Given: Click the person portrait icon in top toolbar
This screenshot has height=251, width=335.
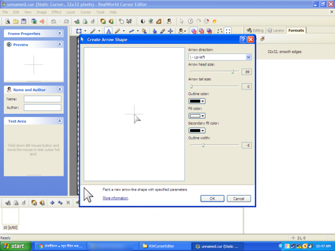Looking at the screenshot, I should pyautogui.click(x=169, y=21).
